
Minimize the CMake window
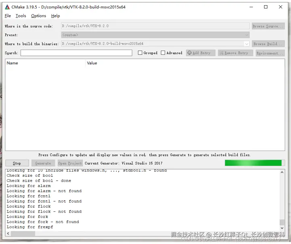pyautogui.click(x=251, y=7)
